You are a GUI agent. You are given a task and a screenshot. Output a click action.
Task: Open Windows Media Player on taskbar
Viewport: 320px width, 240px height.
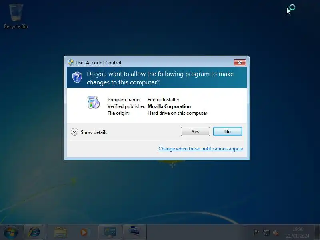pos(84,232)
